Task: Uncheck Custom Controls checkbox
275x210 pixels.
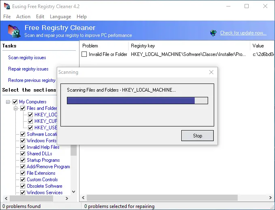Action: pyautogui.click(x=23, y=180)
